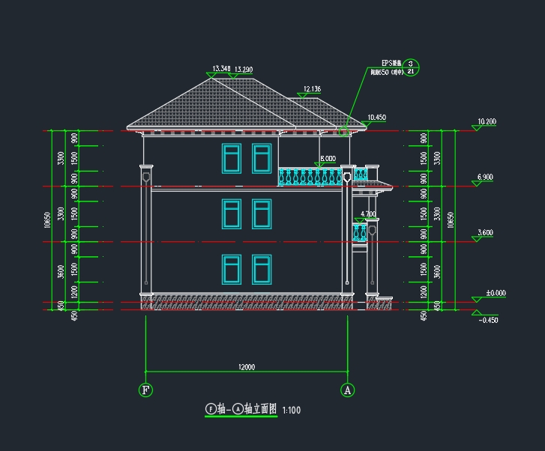Click the 6.900 level marker at right
The width and height of the screenshot is (545, 451).
pyautogui.click(x=485, y=178)
